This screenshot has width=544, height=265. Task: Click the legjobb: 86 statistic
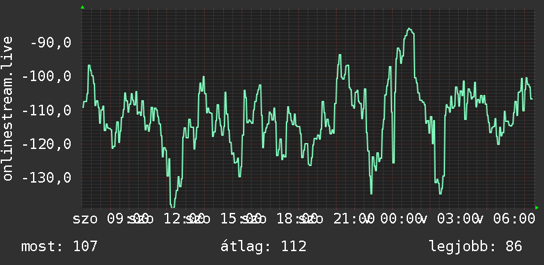pyautogui.click(x=475, y=247)
